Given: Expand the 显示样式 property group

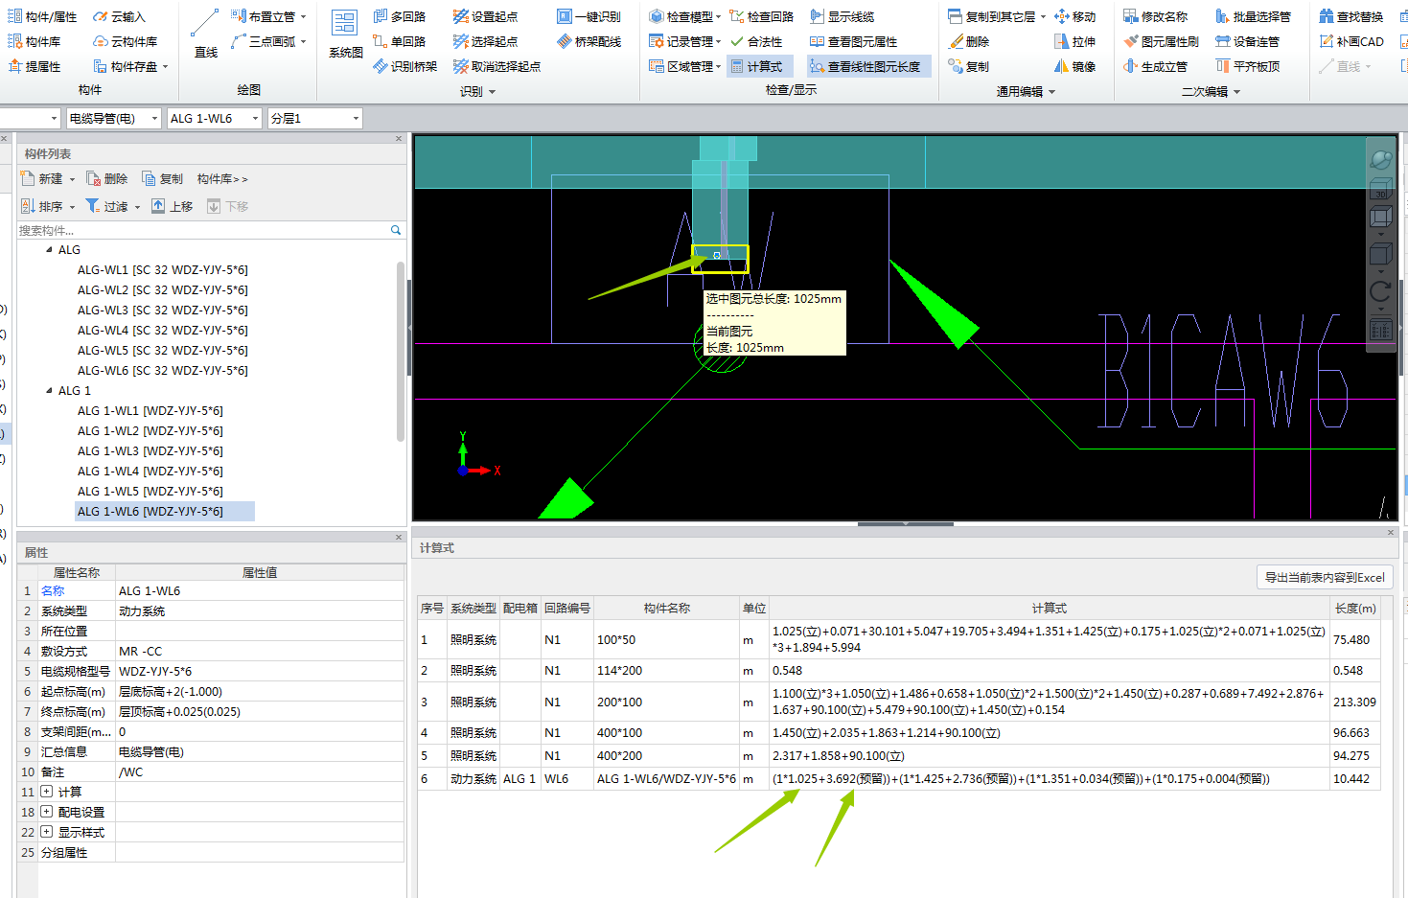Looking at the screenshot, I should click(46, 832).
